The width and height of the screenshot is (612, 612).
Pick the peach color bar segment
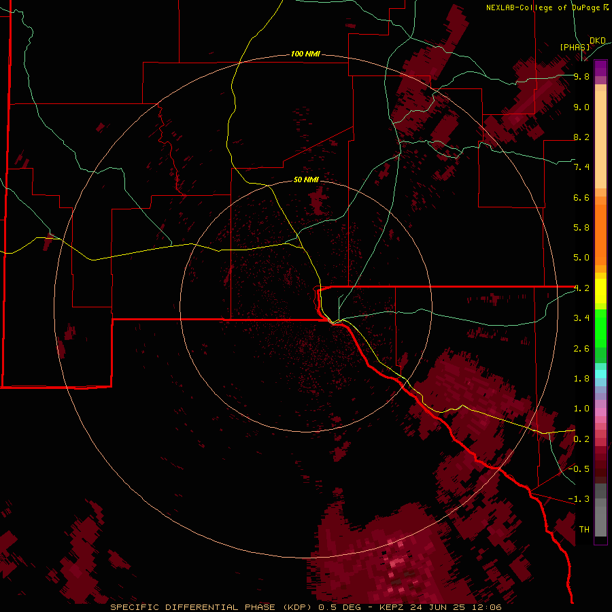click(x=600, y=139)
